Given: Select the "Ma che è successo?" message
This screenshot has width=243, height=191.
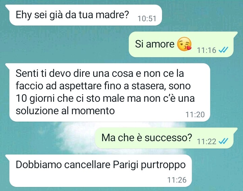Looking at the screenshot, I should pyautogui.click(x=166, y=138).
